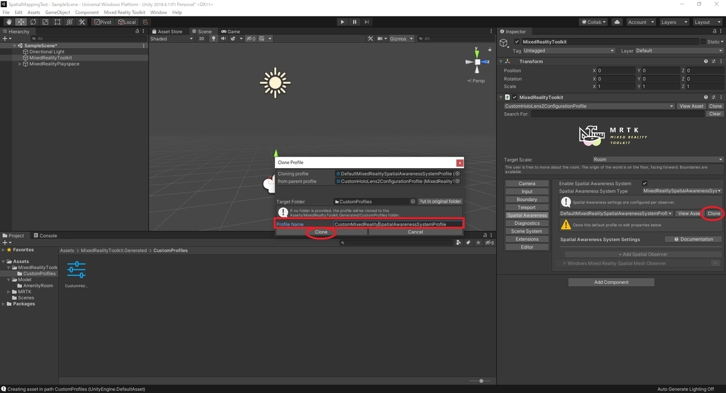Screen dimensions: 726x393
Task: Open the Component menu
Action: click(x=87, y=12)
